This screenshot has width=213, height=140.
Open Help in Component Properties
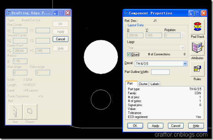[x=196, y=126]
